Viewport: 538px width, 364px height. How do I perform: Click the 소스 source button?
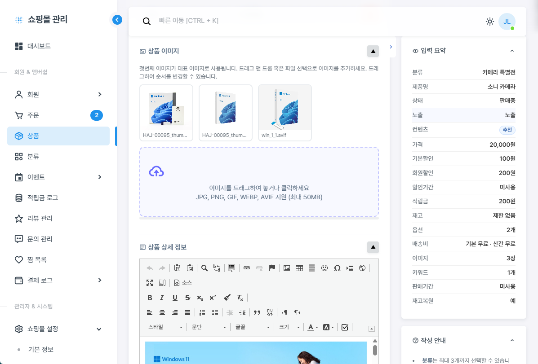point(183,283)
